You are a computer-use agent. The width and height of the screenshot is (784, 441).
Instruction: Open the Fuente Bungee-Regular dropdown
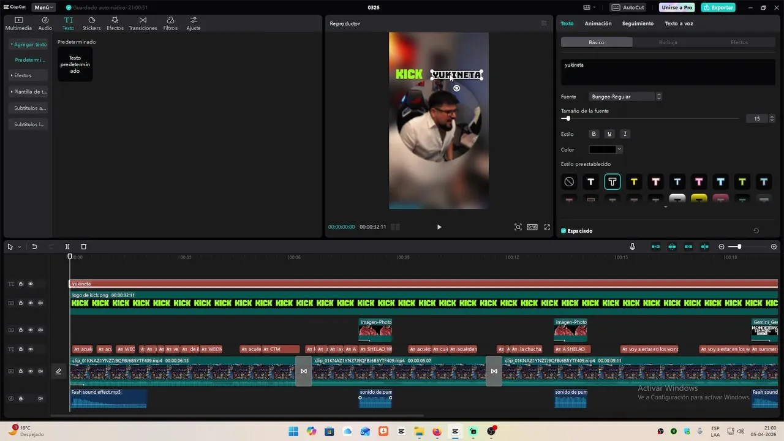coord(625,97)
